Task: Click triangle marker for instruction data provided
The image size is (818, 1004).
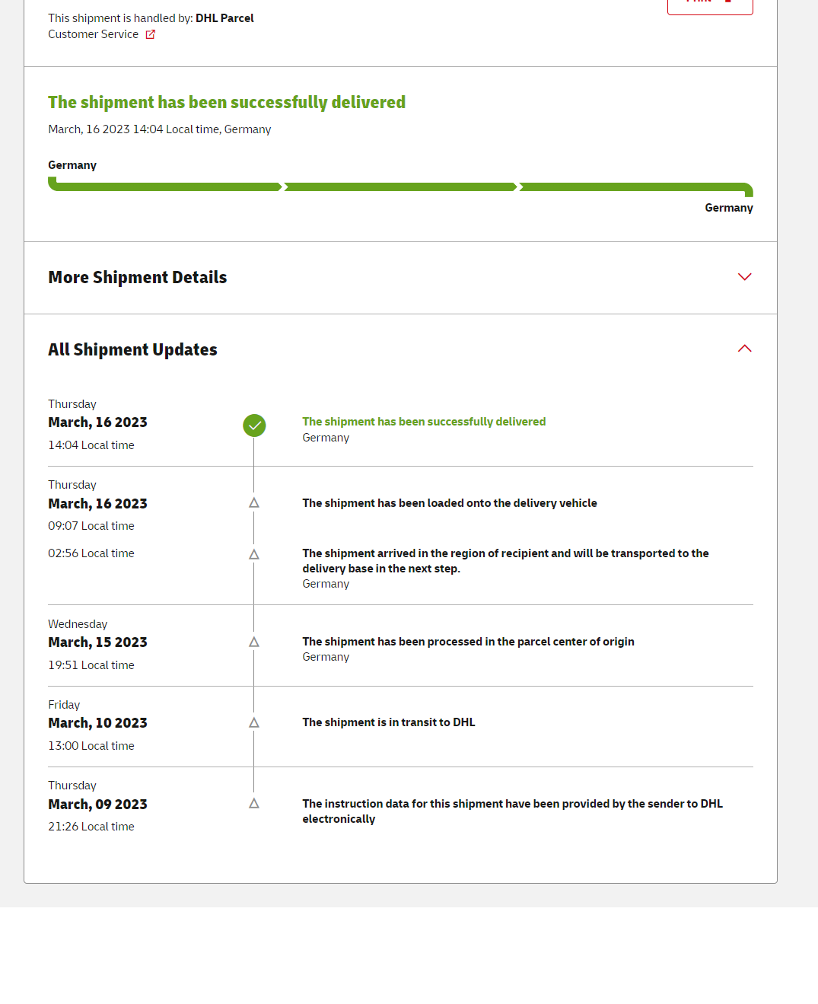Action: click(254, 804)
